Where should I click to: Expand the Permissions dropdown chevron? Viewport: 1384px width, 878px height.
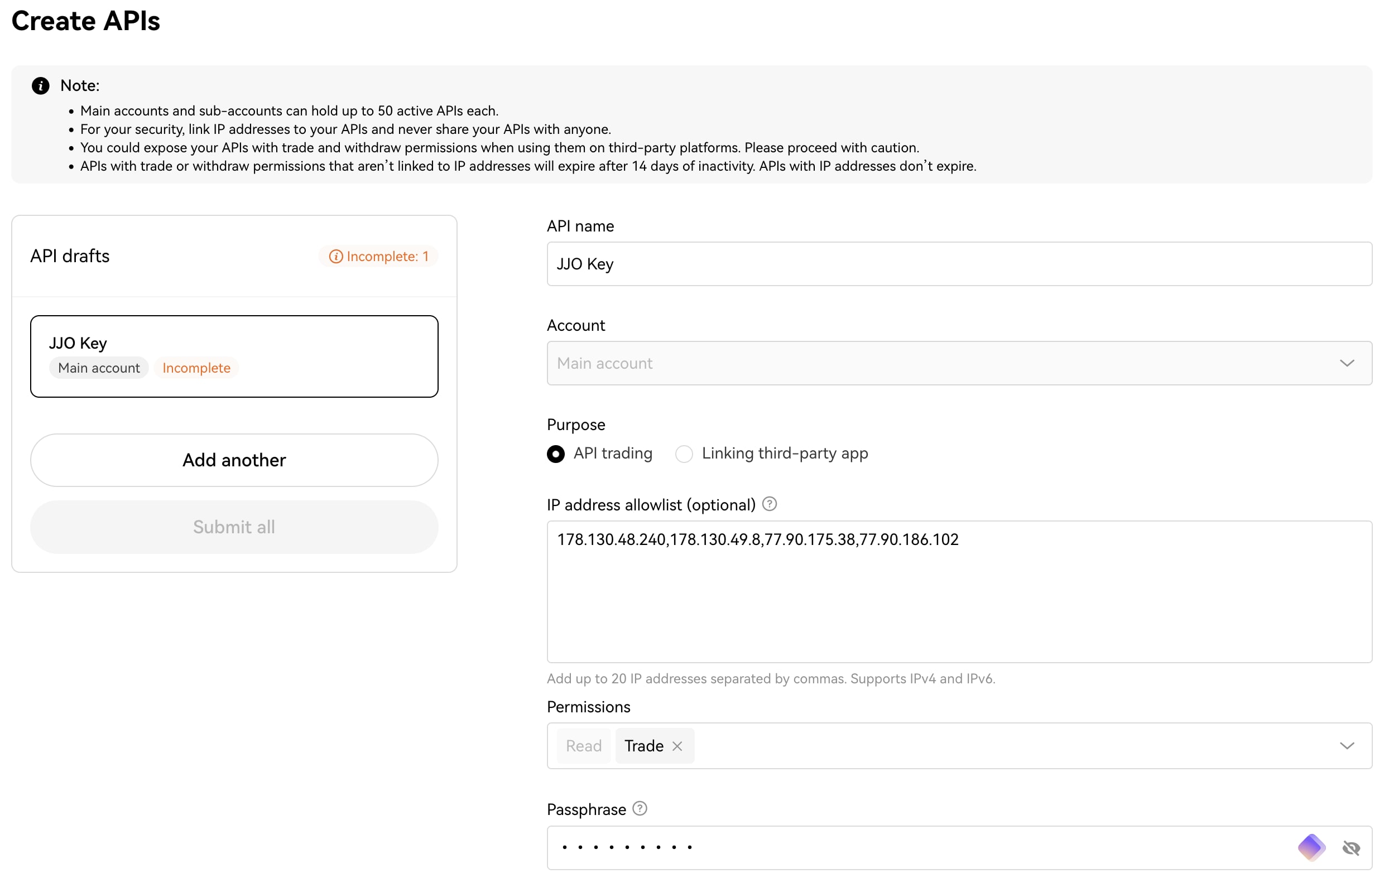coord(1347,746)
